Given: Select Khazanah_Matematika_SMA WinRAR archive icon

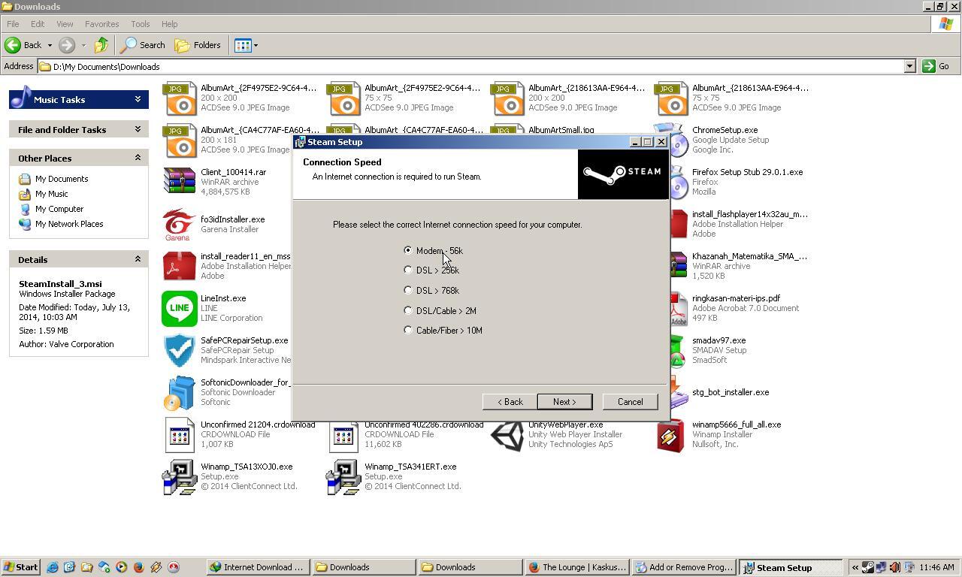Looking at the screenshot, I should (677, 266).
